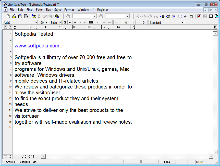The height and width of the screenshot is (166, 220).
Task: Open the Edit menu
Action: coord(20,10)
